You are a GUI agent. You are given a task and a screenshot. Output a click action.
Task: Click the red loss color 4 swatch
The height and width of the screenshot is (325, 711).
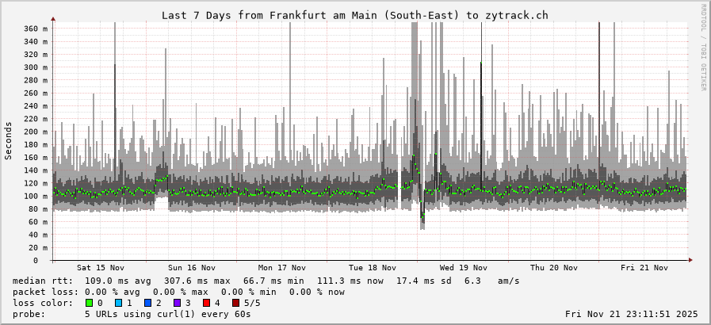[206, 303]
